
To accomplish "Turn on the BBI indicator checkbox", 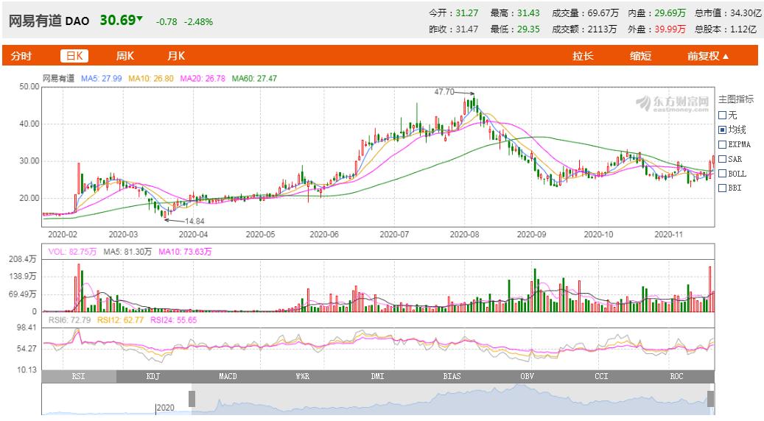I will (723, 188).
